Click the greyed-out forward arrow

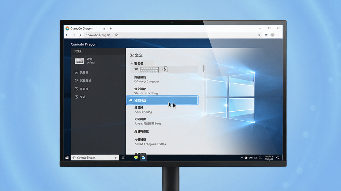[74, 35]
